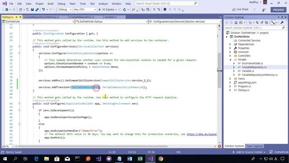The width and height of the screenshot is (289, 163).
Task: Open IIS Express dropdown arrow
Action: (x=116, y=10)
